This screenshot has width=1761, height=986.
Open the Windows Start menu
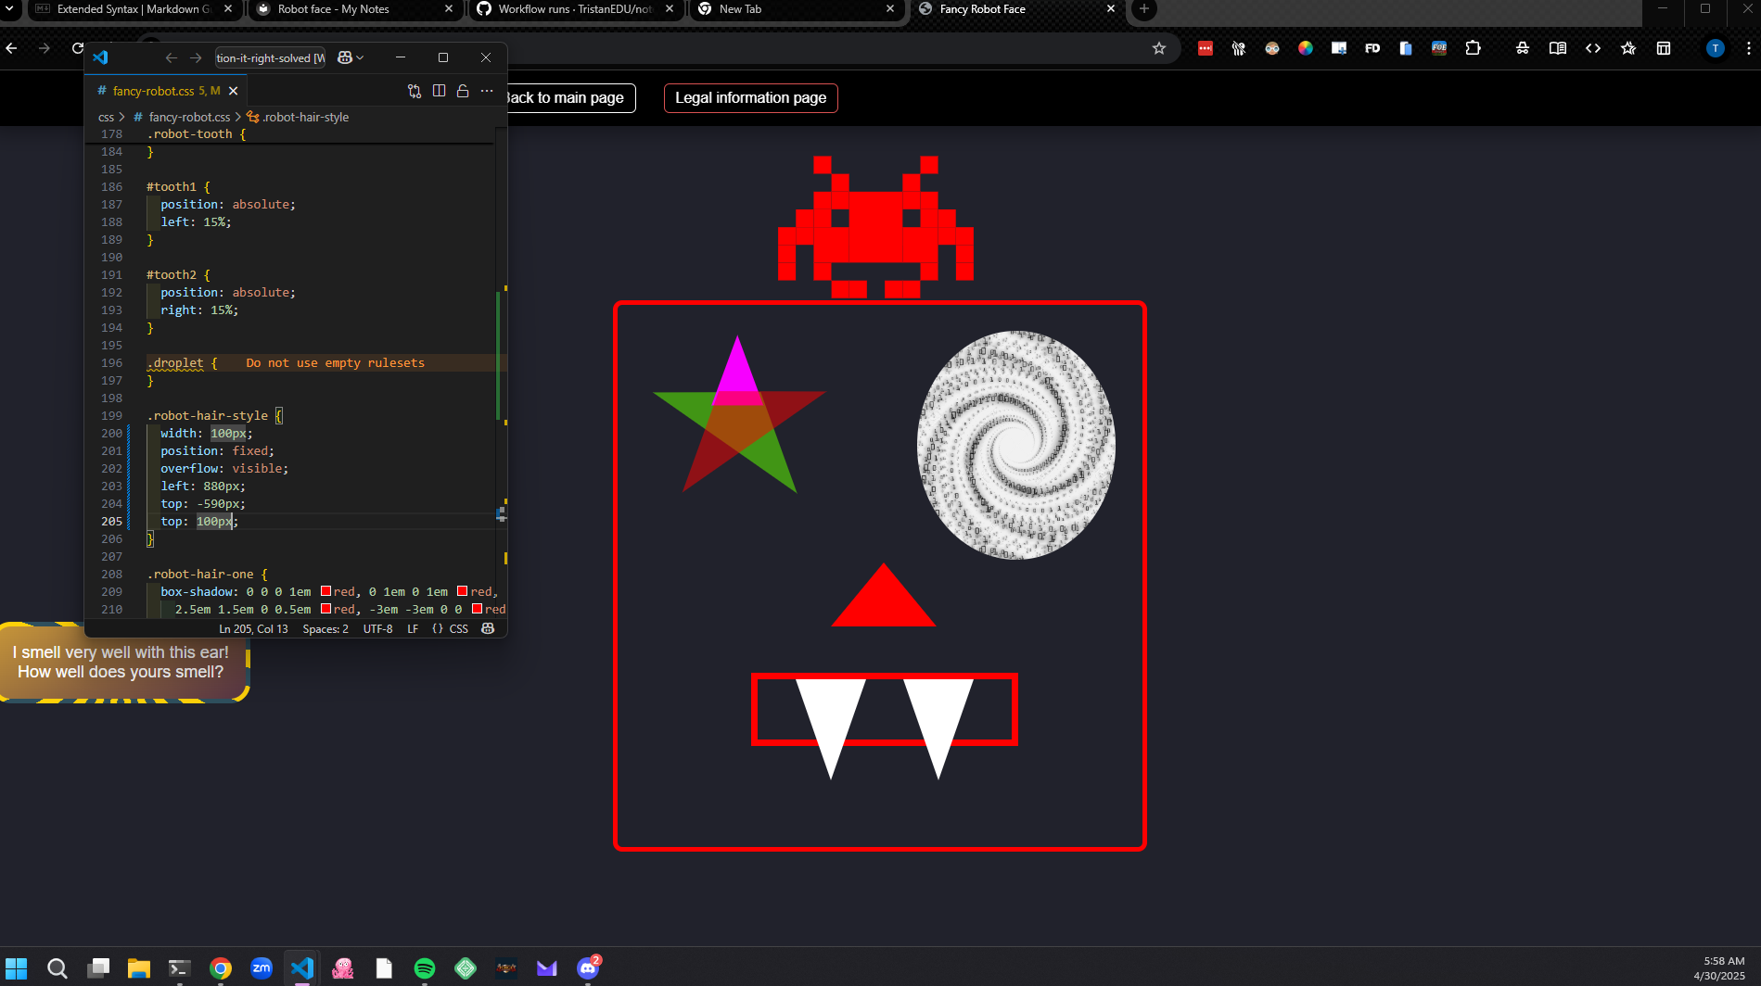click(x=17, y=968)
